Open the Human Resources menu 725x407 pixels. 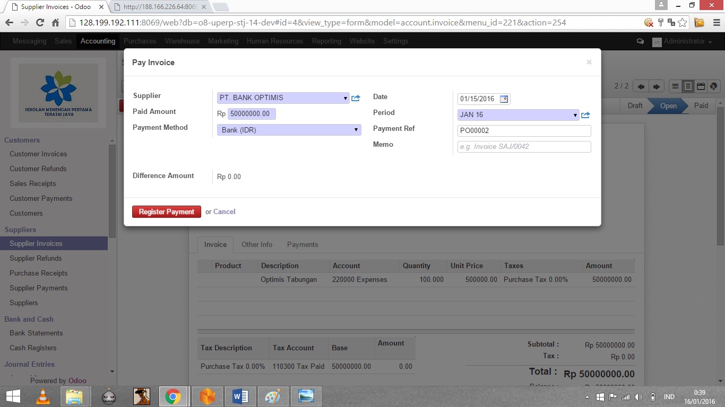point(275,41)
